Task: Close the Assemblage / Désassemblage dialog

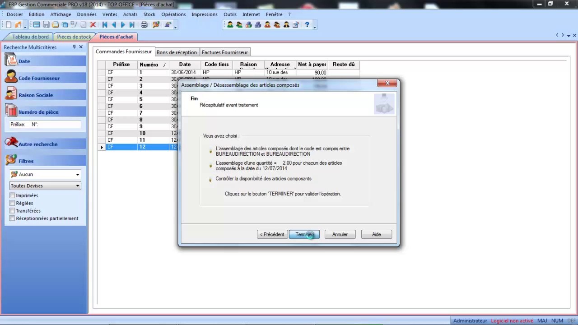Action: (387, 83)
